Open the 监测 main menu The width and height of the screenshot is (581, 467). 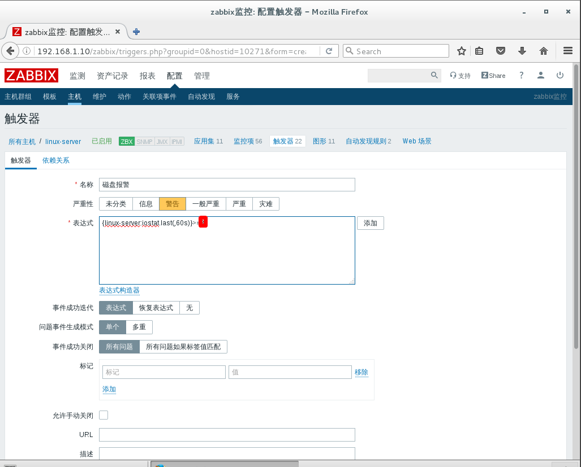pos(78,76)
